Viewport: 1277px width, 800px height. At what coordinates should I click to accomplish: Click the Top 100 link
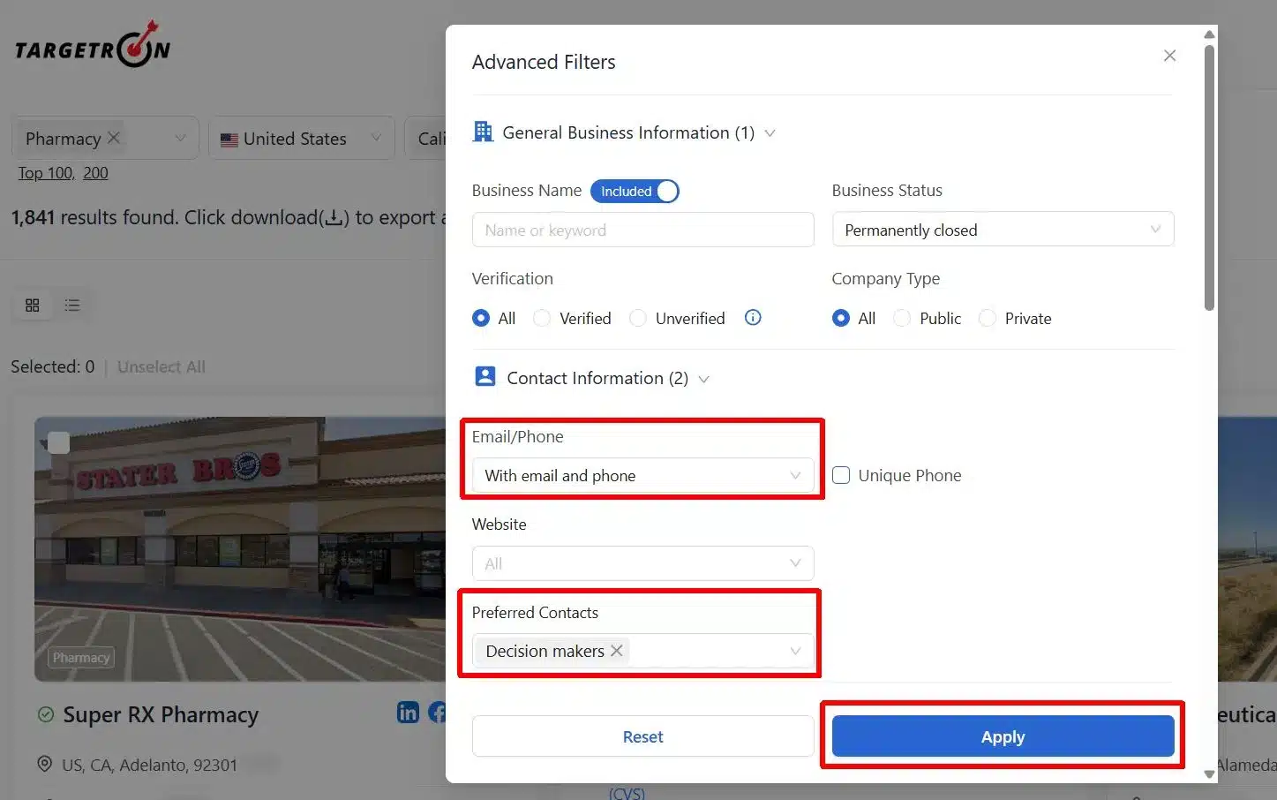46,173
